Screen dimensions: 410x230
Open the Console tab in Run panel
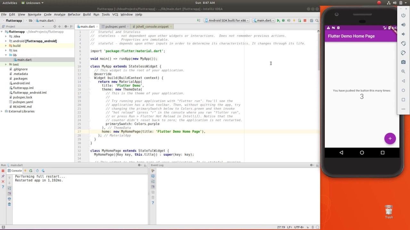(x=15, y=171)
